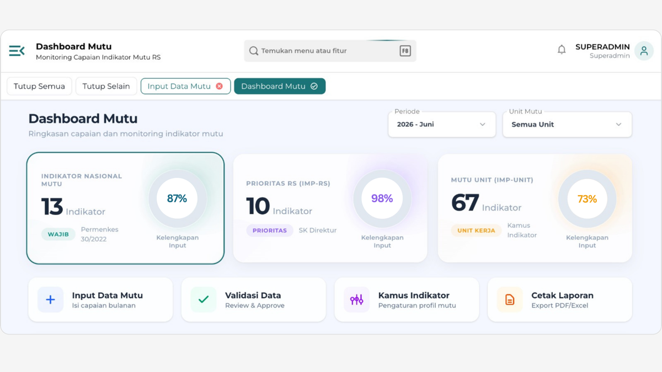Open the Kamus Indikator shortcut card
This screenshot has height=372, width=662.
[x=407, y=300]
